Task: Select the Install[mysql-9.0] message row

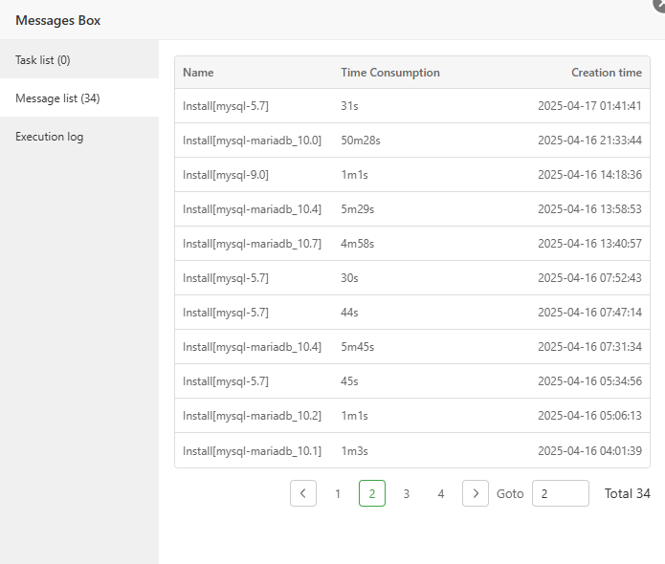Action: 226,175
